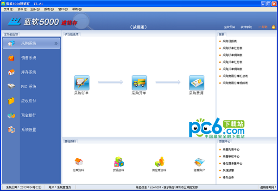Click the 现金银行 money icon
278x191 pixels.
click(11, 115)
